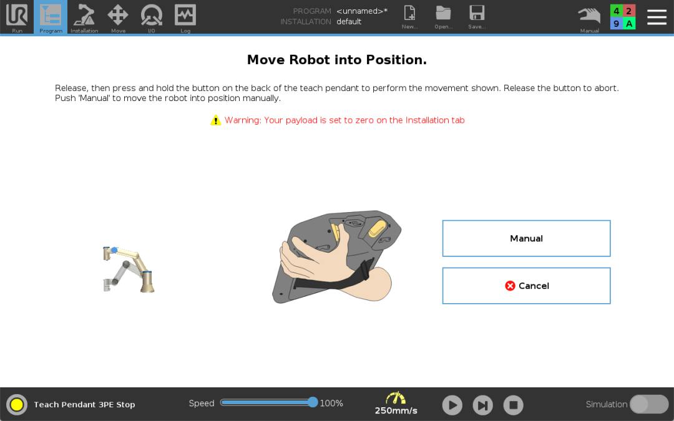Switch to the Program tab

coord(51,17)
